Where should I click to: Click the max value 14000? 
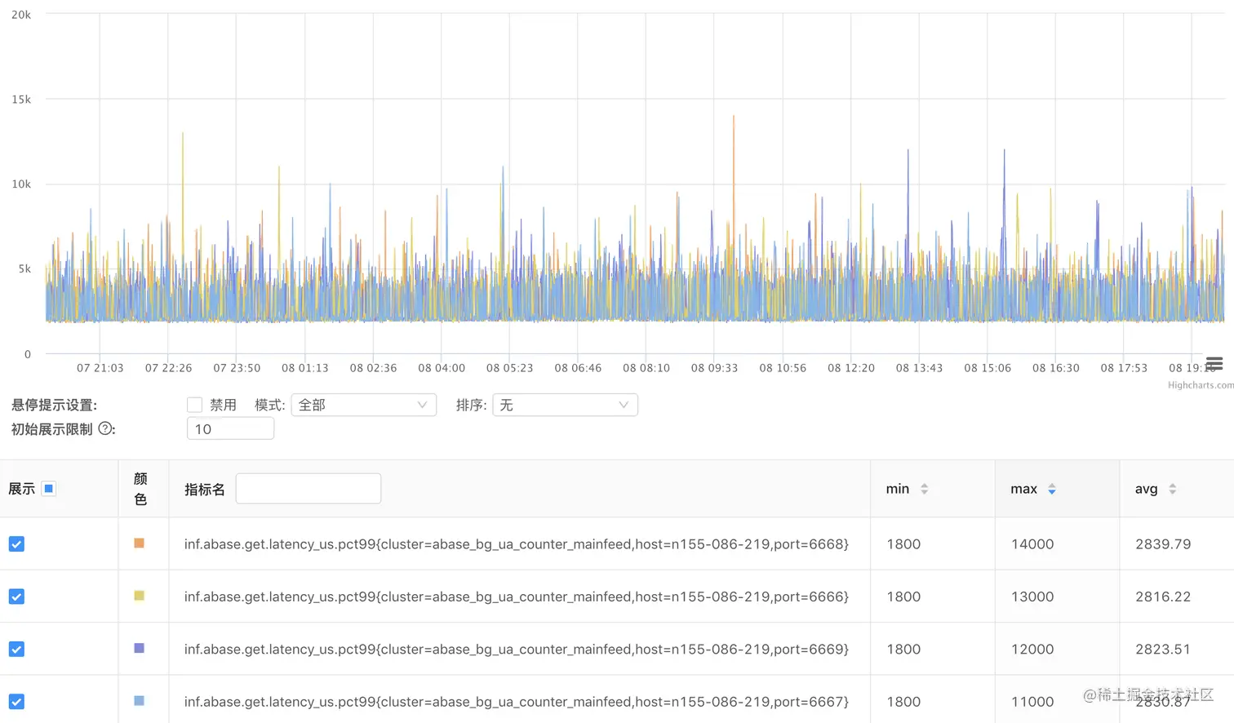click(1032, 544)
